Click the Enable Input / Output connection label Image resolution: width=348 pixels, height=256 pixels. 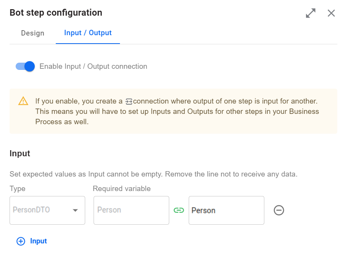click(x=93, y=66)
